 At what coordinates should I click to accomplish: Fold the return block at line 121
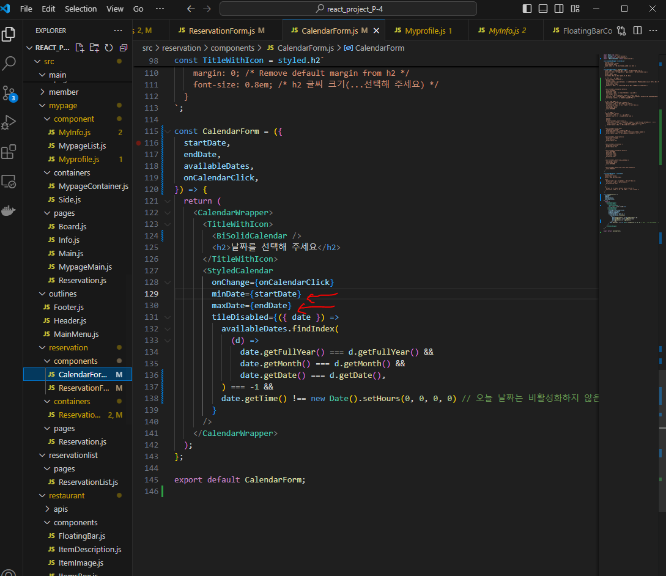[x=168, y=201]
